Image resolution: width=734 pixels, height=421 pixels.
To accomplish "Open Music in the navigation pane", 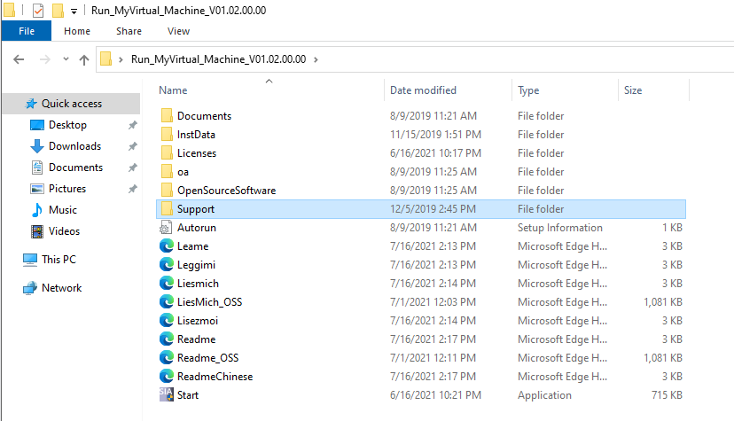I will pos(63,209).
